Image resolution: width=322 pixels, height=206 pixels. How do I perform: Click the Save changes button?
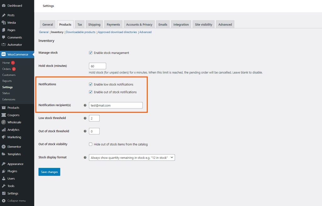pyautogui.click(x=49, y=172)
